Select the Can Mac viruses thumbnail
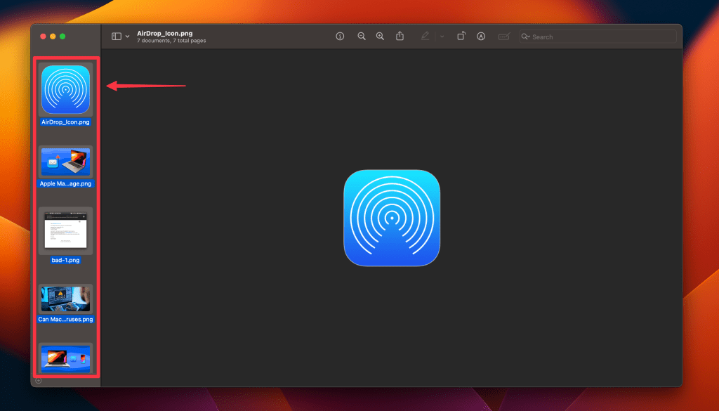The image size is (719, 411). click(x=65, y=298)
